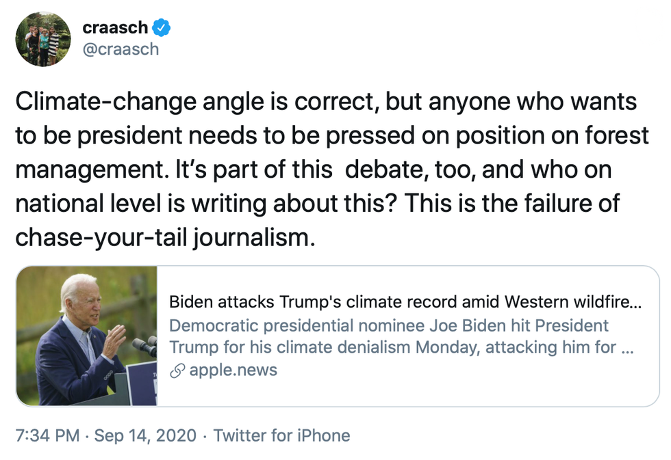Viewport: 671px width, 460px height.
Task: Click card description starting "Democratic presidential nominee"
Action: coord(389,325)
